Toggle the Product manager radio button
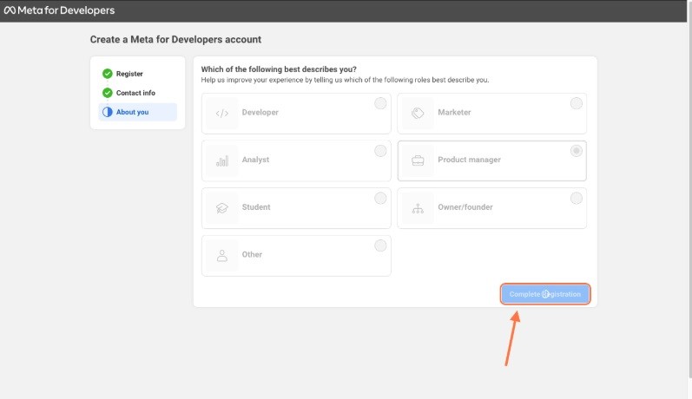Screen dimensions: 692x399 pos(576,151)
